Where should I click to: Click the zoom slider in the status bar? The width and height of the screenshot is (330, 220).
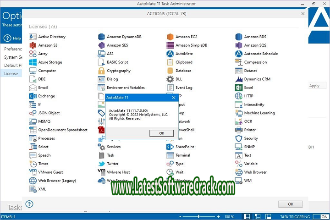coord(198,217)
